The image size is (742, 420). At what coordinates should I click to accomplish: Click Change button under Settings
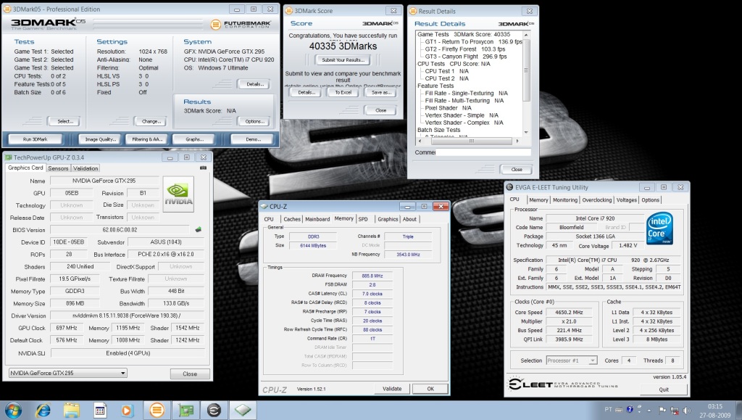[151, 122]
